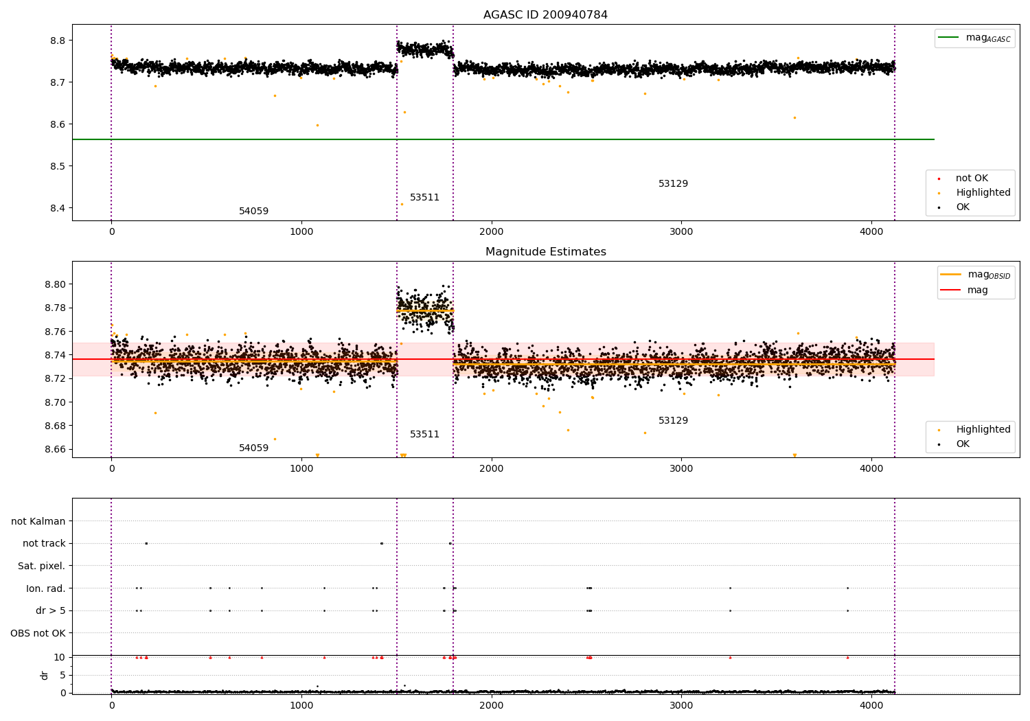The height and width of the screenshot is (721, 1030).
Task: Click the 'not Kalman' axis label
Action: click(x=38, y=522)
